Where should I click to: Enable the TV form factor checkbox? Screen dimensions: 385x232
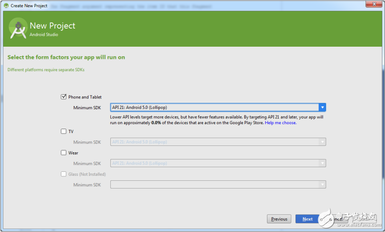tap(64, 131)
